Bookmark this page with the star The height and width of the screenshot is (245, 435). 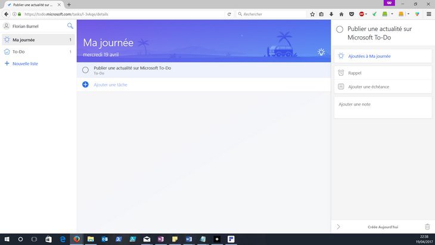(x=312, y=14)
